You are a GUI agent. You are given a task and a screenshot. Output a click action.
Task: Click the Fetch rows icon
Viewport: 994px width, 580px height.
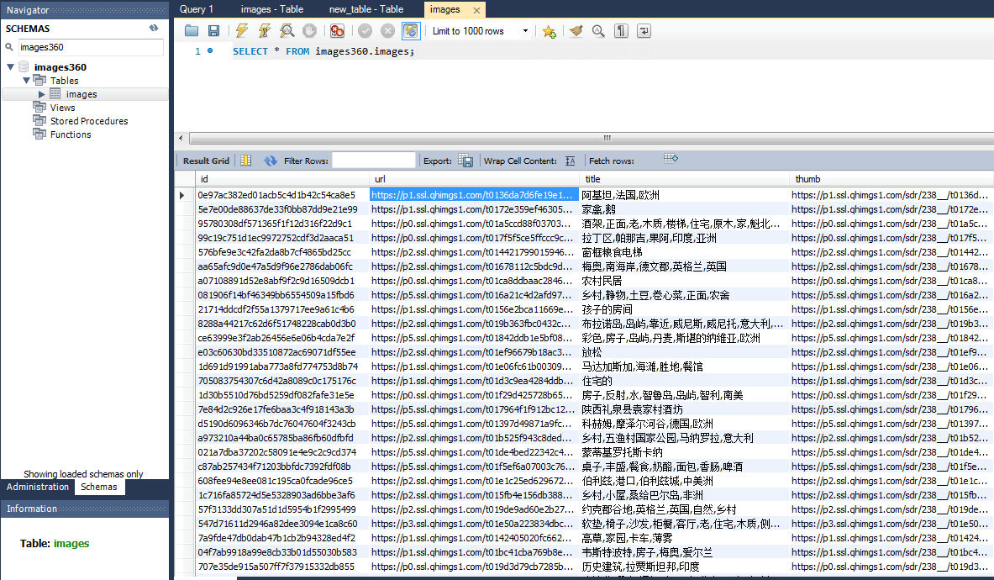click(x=671, y=159)
